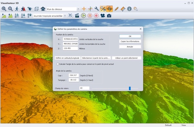This screenshot has height=127, width=194.
Task: Click the first water level drop icon
Action: click(17, 16)
